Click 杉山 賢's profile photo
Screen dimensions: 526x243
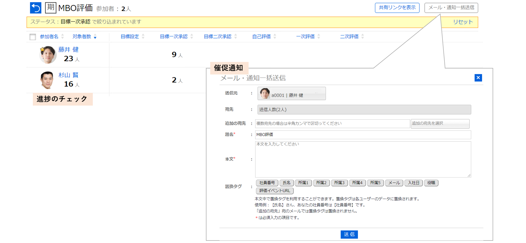(47, 80)
